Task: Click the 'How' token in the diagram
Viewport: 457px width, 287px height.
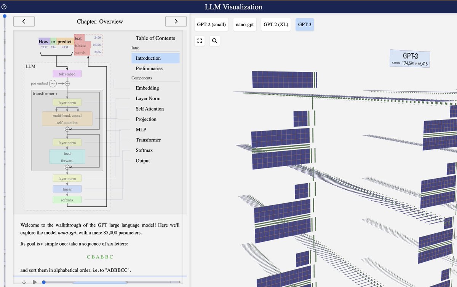Action: (x=43, y=41)
